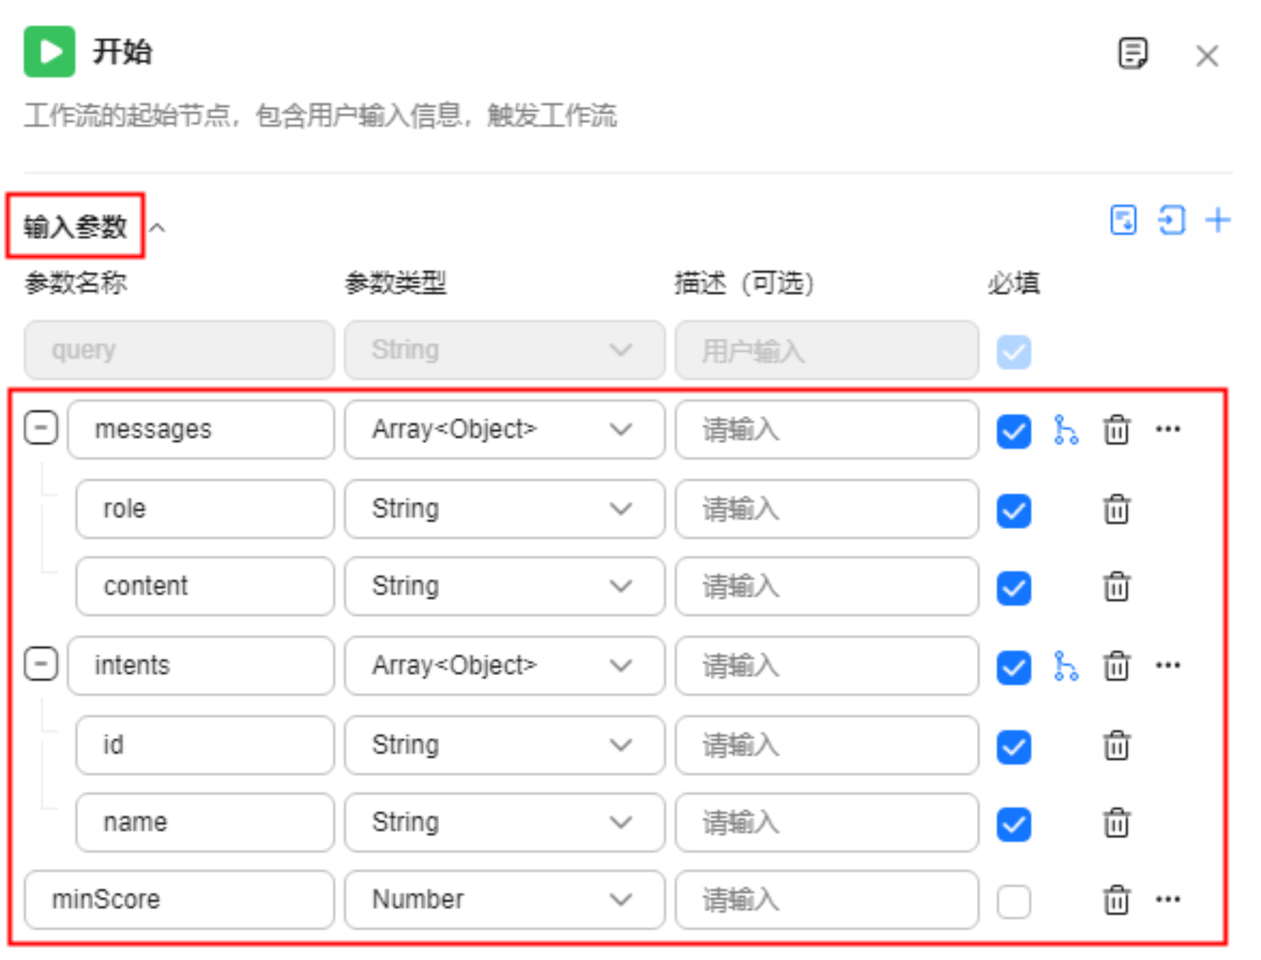Uncheck required checkbox for messages
1261x960 pixels.
pyautogui.click(x=1014, y=432)
